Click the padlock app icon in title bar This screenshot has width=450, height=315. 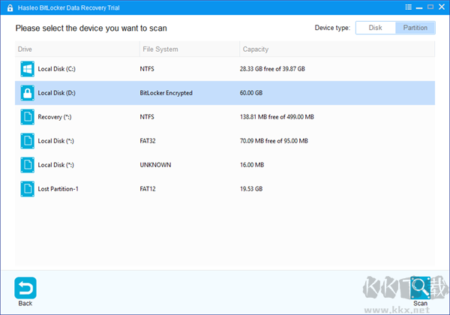coord(10,7)
